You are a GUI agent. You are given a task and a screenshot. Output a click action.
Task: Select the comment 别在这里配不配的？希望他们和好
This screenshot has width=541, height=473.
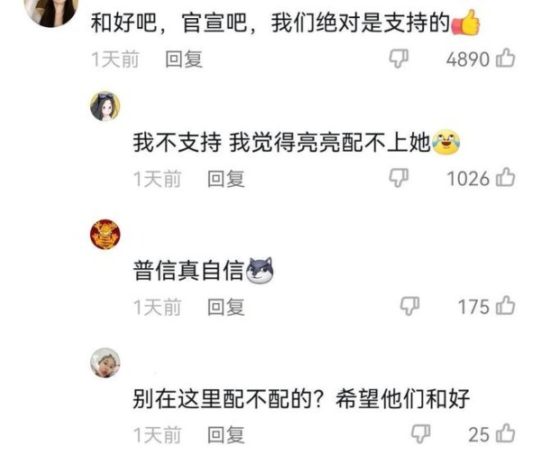pyautogui.click(x=301, y=398)
